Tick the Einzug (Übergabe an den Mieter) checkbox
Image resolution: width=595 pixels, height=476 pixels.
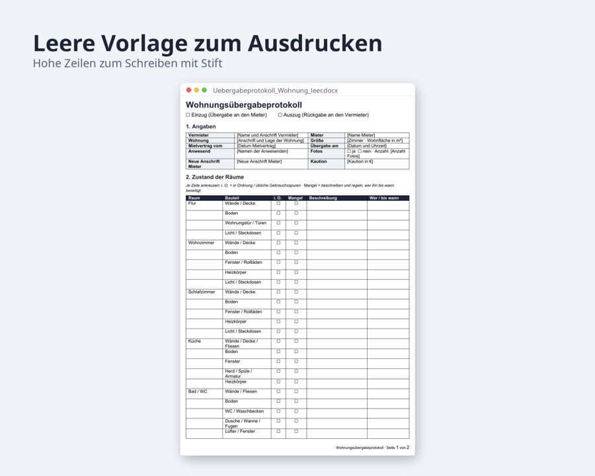pos(188,114)
